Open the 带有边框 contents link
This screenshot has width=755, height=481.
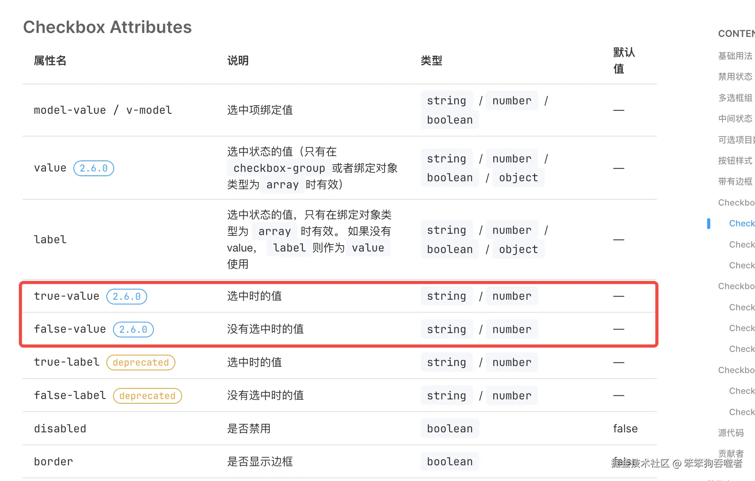tap(735, 181)
